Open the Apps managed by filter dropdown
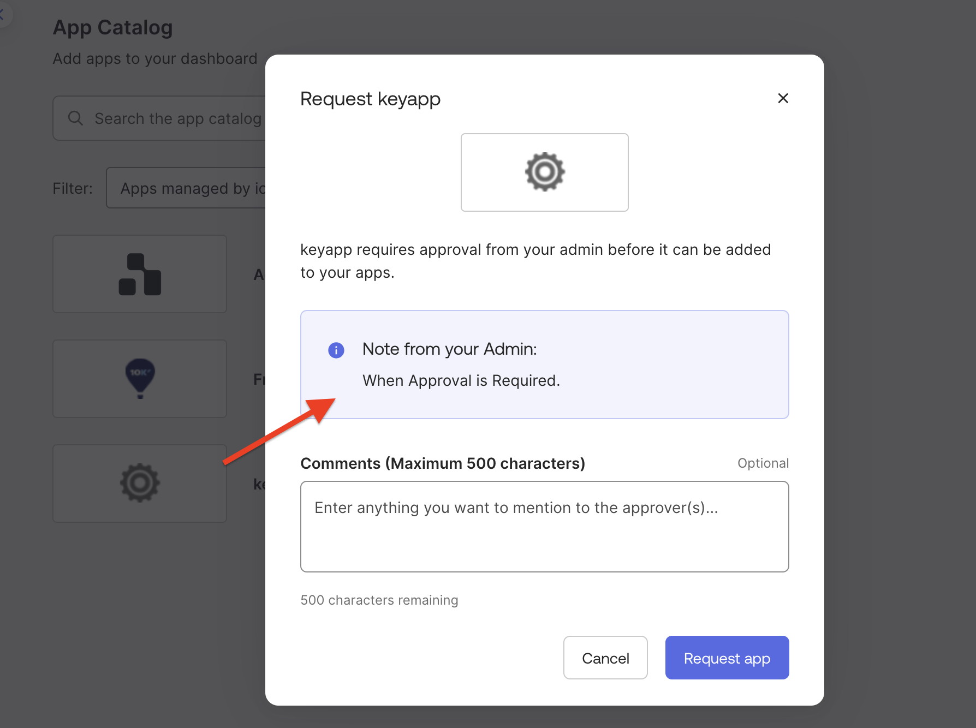 (x=186, y=188)
